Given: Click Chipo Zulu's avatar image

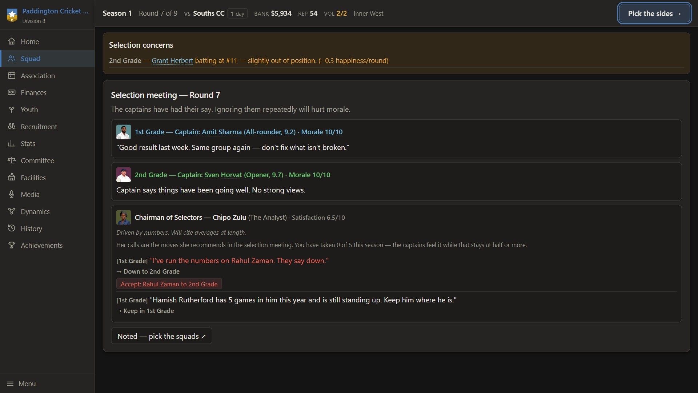Looking at the screenshot, I should tap(124, 218).
